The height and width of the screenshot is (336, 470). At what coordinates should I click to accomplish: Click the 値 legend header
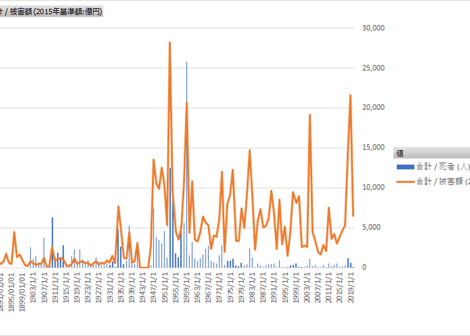(432, 153)
